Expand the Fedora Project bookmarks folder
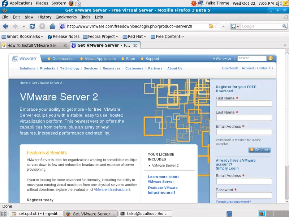289x217 pixels. [101, 37]
